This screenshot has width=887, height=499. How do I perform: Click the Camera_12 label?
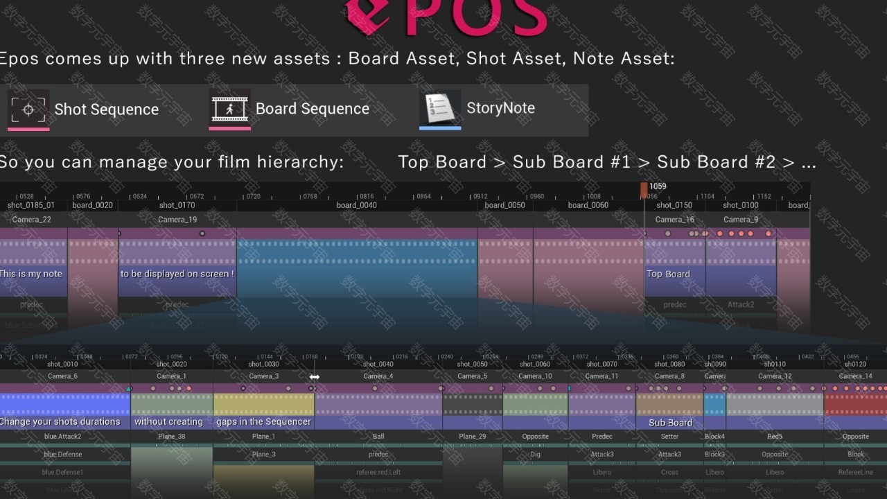pyautogui.click(x=775, y=376)
